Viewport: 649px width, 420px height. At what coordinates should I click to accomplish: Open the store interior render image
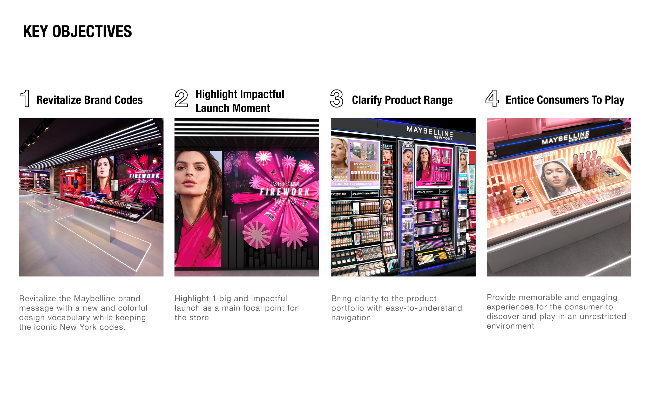[x=91, y=198]
